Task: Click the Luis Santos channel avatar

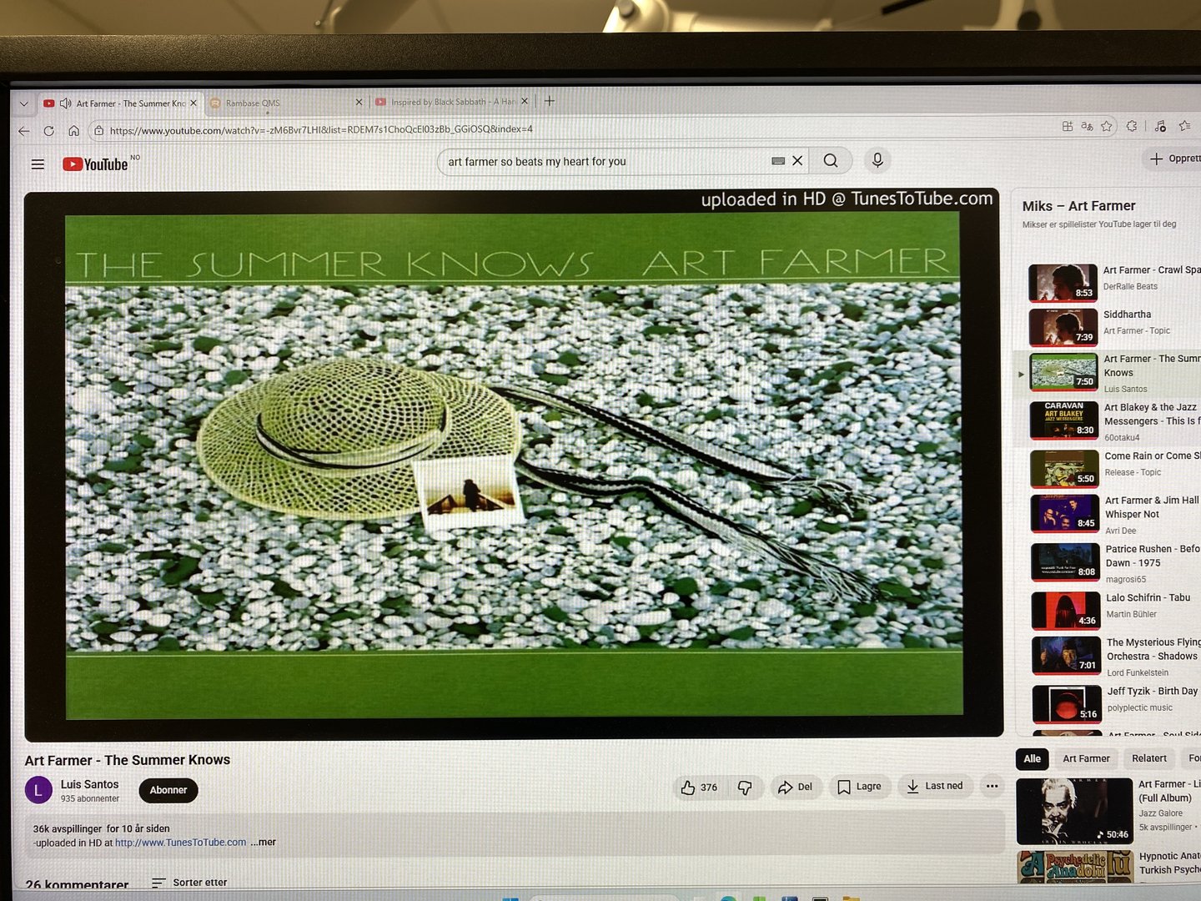Action: 38,789
